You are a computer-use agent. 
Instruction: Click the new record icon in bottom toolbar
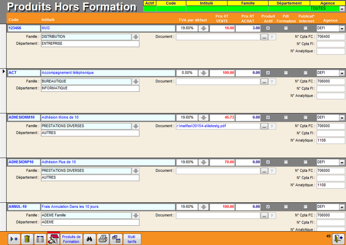click(14, 239)
